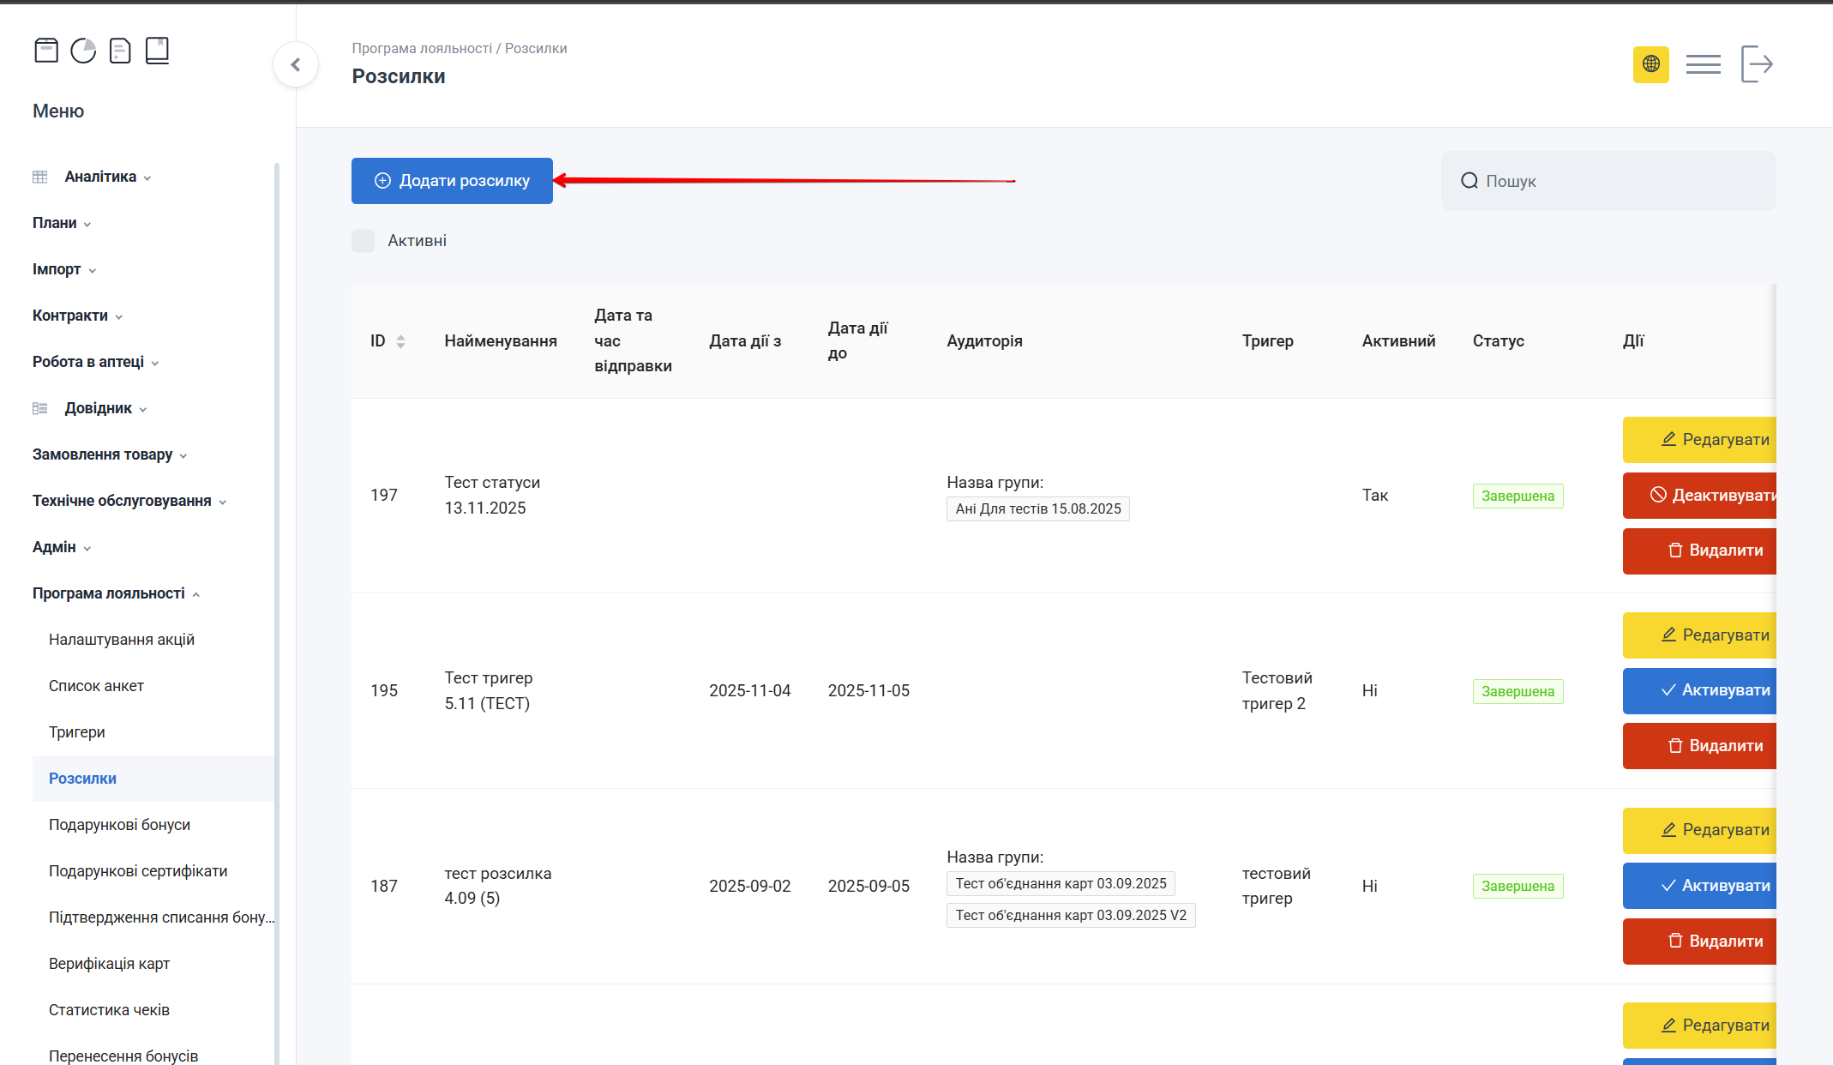This screenshot has height=1065, width=1833.
Task: Click the archive box icon in sidebar header
Action: point(46,51)
